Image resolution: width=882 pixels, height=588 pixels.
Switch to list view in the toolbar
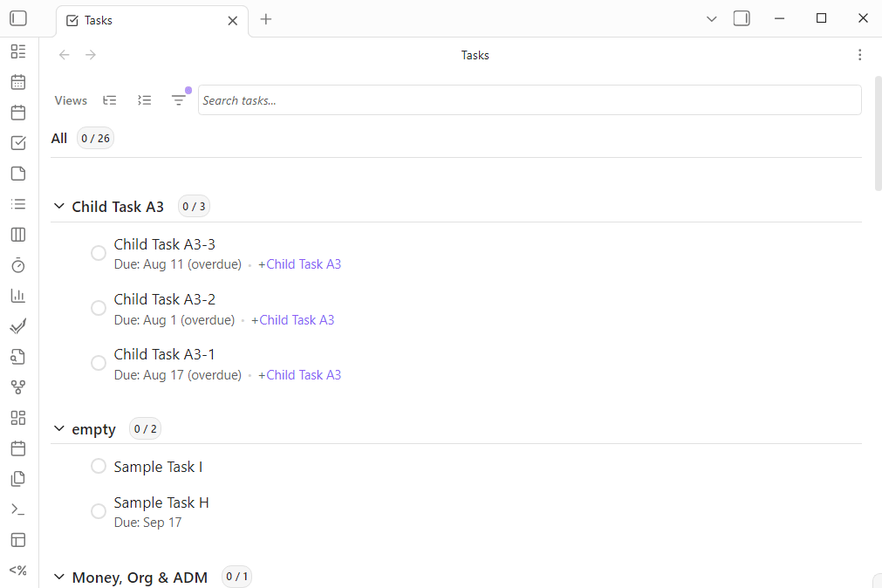144,99
